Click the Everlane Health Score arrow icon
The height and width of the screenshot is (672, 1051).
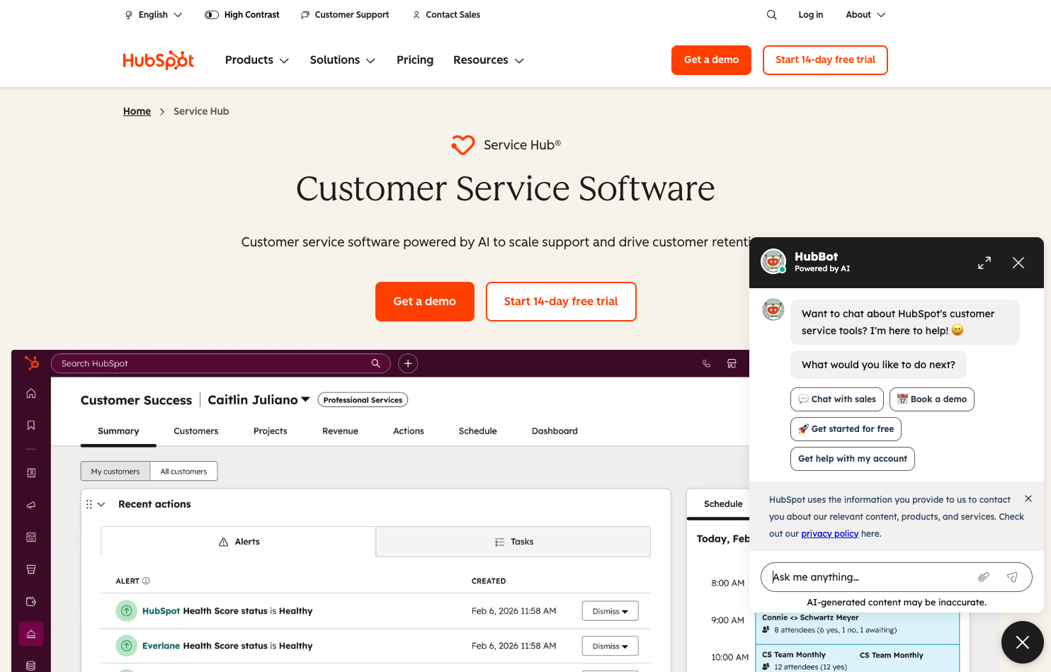pyautogui.click(x=126, y=645)
